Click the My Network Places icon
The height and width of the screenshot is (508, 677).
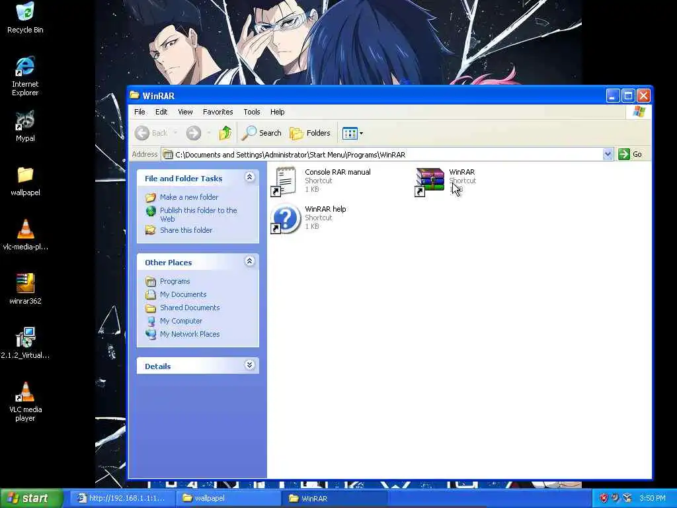coord(151,334)
